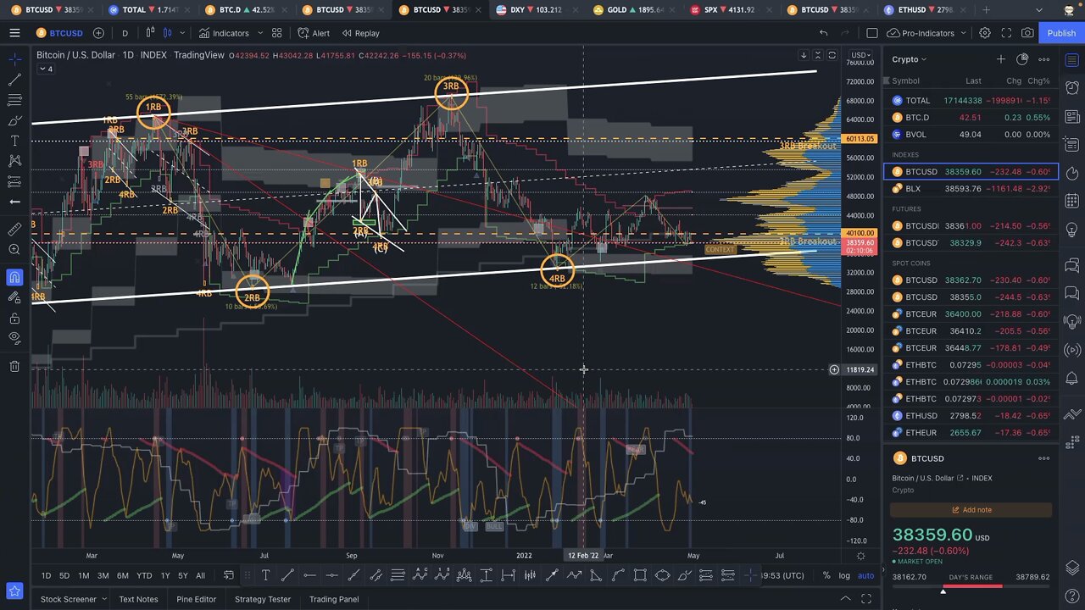Open the Stock Screener dropdown arrow

[104, 599]
